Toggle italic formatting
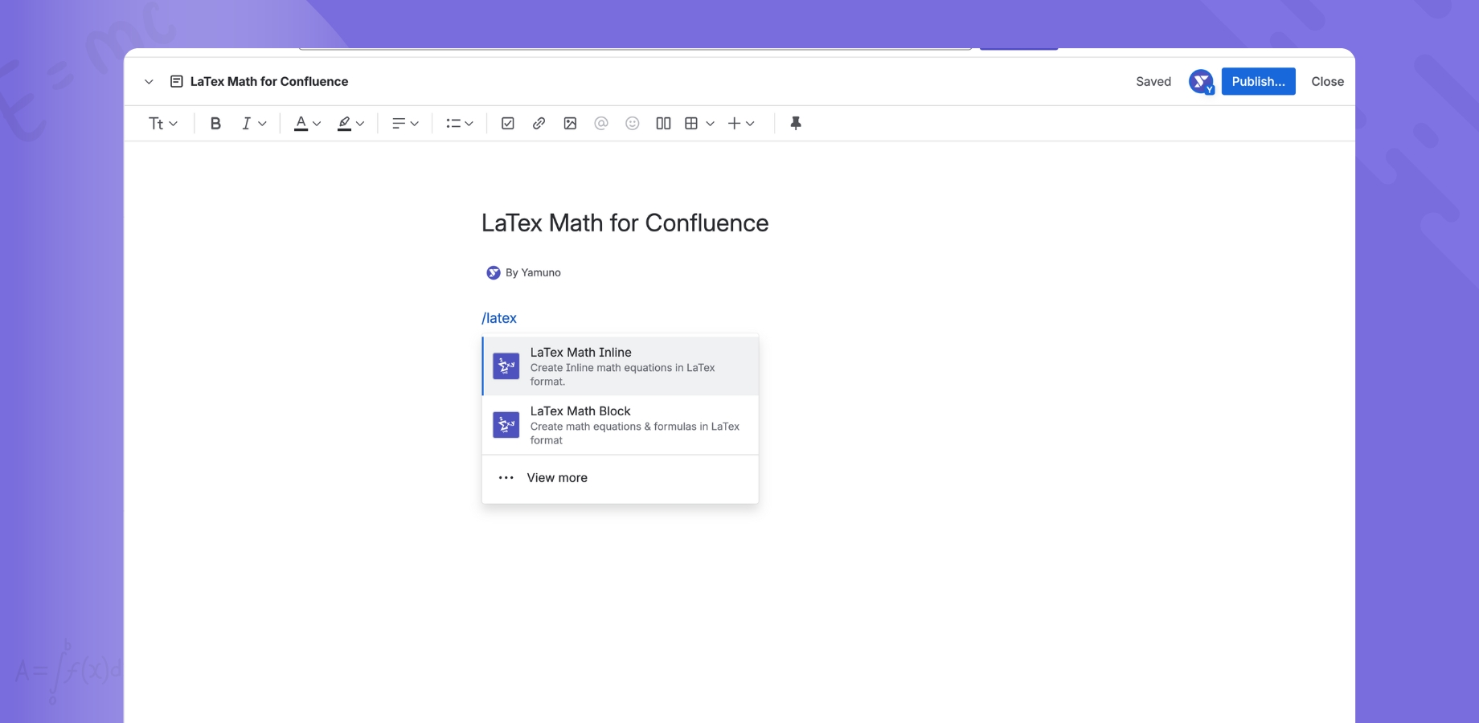The image size is (1479, 723). point(246,124)
